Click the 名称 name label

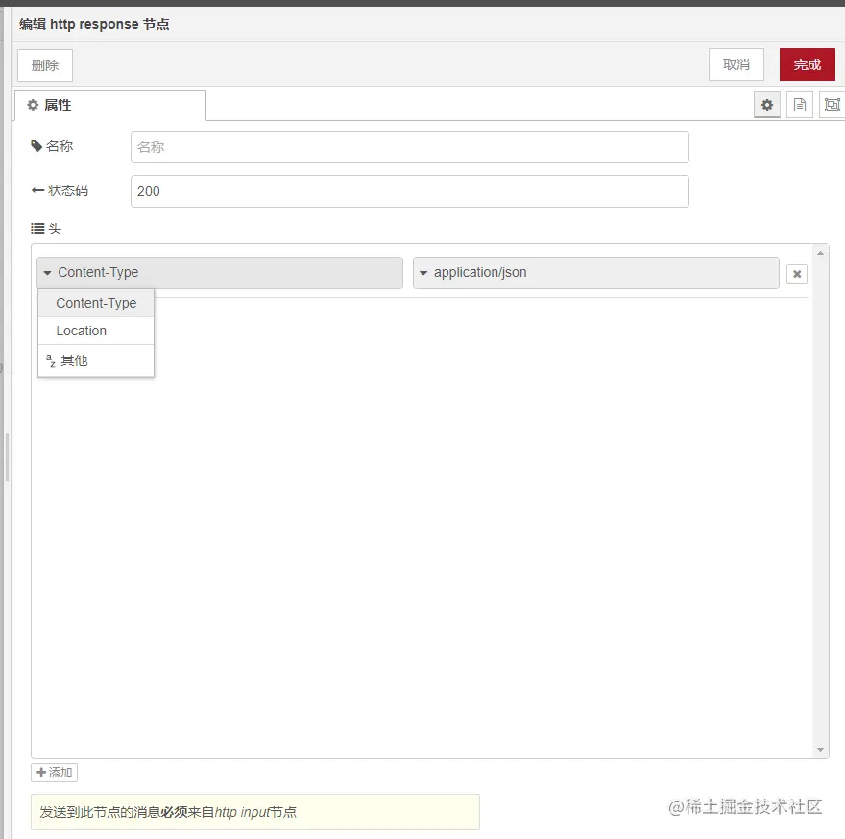(52, 146)
